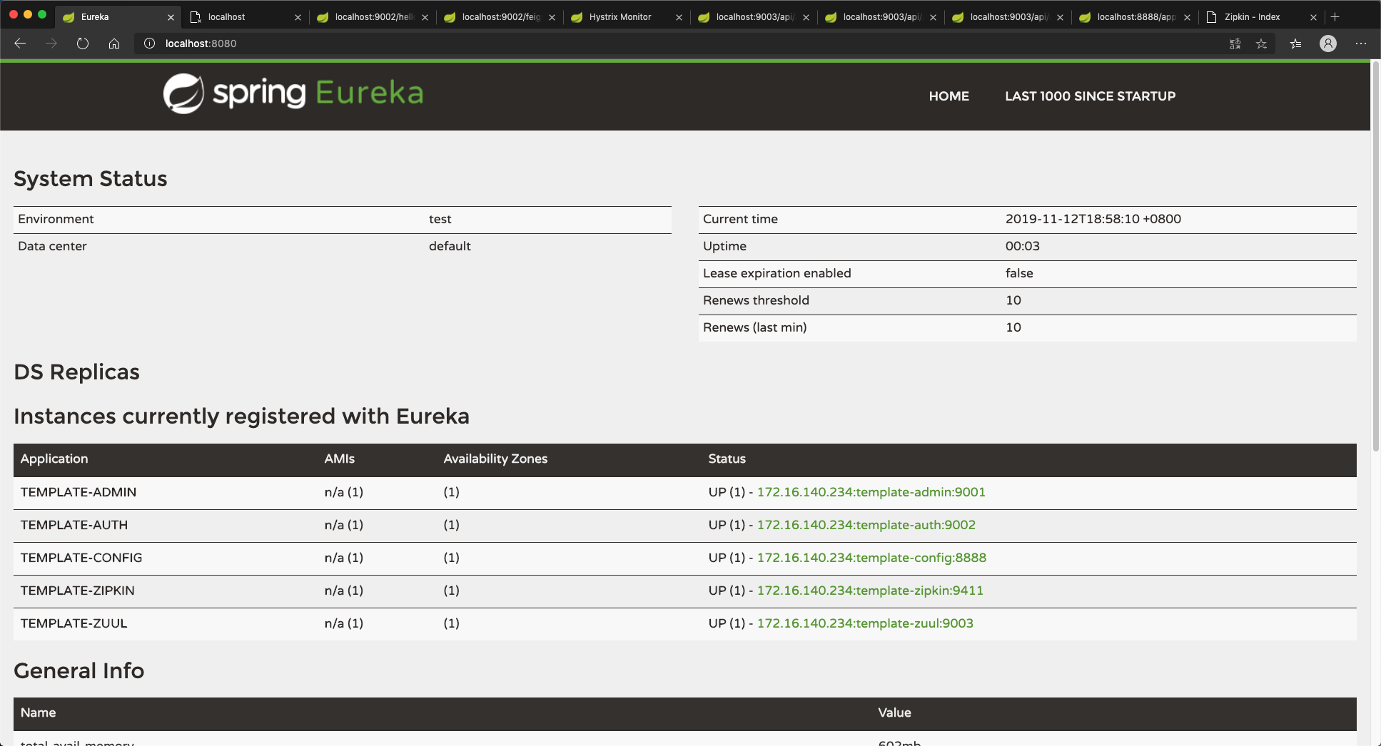
Task: View site information icon in address bar
Action: coord(149,44)
